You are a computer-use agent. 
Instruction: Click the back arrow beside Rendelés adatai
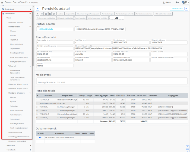tap(37, 9)
